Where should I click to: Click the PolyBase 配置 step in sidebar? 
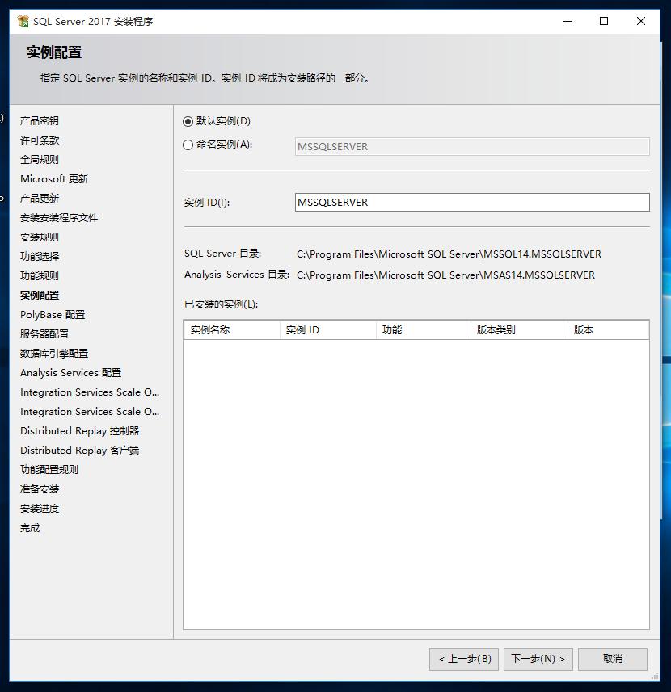click(53, 315)
